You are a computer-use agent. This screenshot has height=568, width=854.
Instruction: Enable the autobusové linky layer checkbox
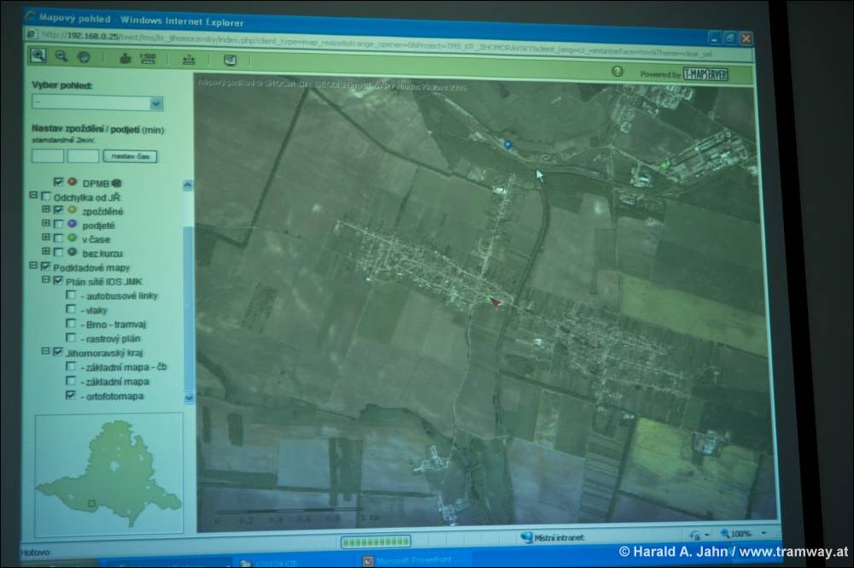pos(71,296)
